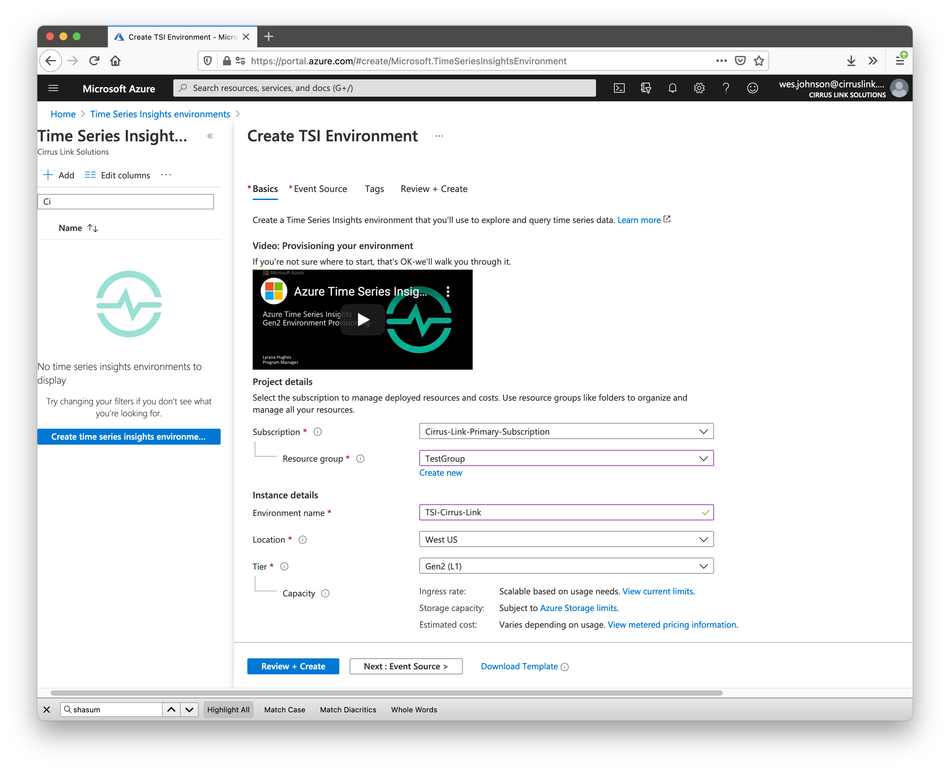950x770 pixels.
Task: Open Azure Cloud Shell icon
Action: (619, 88)
